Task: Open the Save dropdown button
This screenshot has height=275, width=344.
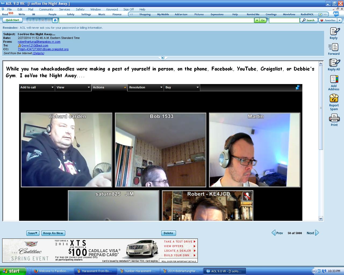Action: [x=33, y=233]
